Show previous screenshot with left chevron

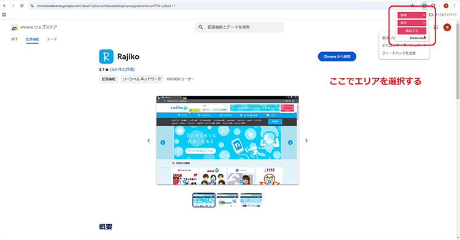coord(149,141)
